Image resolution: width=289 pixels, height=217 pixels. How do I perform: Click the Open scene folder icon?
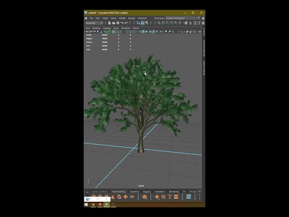tap(113, 23)
